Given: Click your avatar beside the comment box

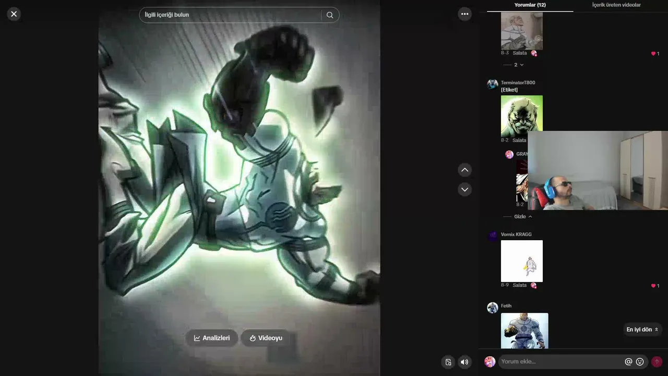Looking at the screenshot, I should 490,361.
